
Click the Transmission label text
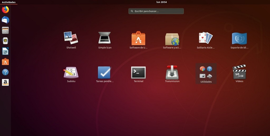pos(172,81)
